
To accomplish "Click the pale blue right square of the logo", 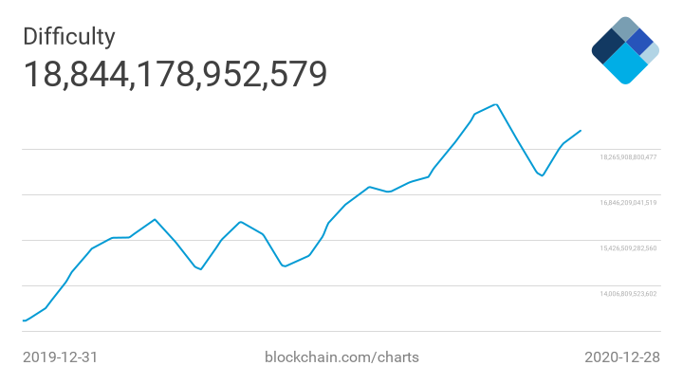I will point(651,53).
